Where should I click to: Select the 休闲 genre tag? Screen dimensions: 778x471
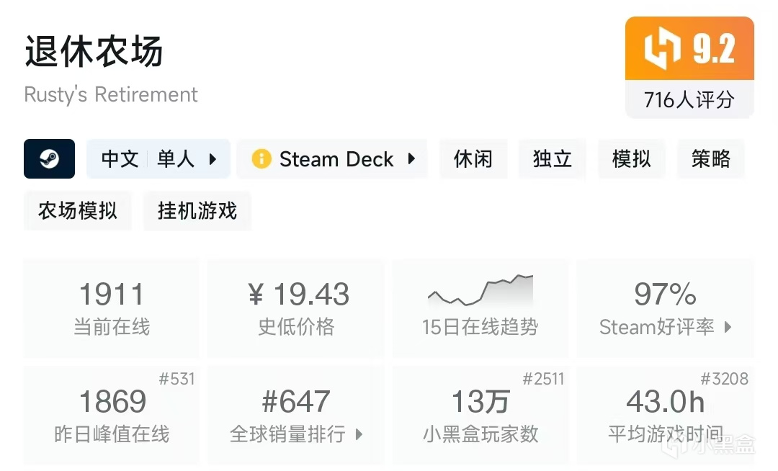click(473, 158)
